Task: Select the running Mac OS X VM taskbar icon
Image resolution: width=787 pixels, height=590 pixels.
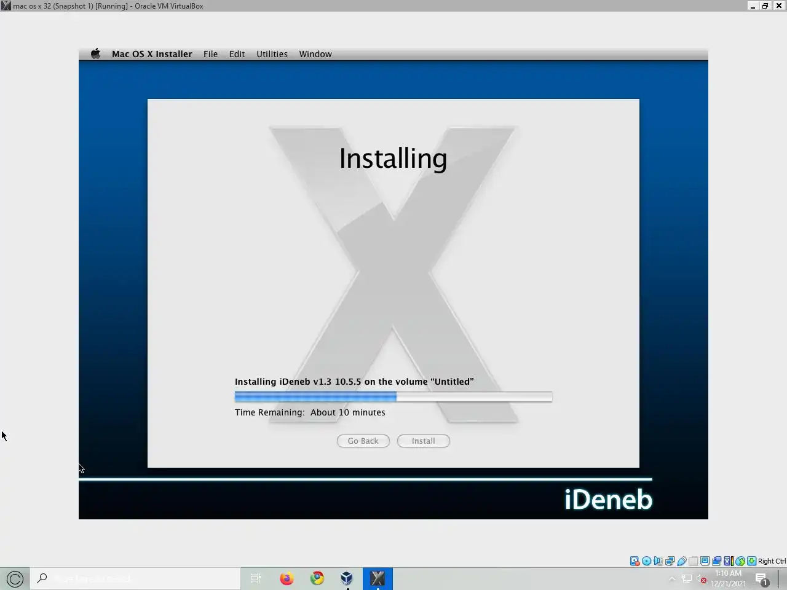Action: pyautogui.click(x=378, y=578)
